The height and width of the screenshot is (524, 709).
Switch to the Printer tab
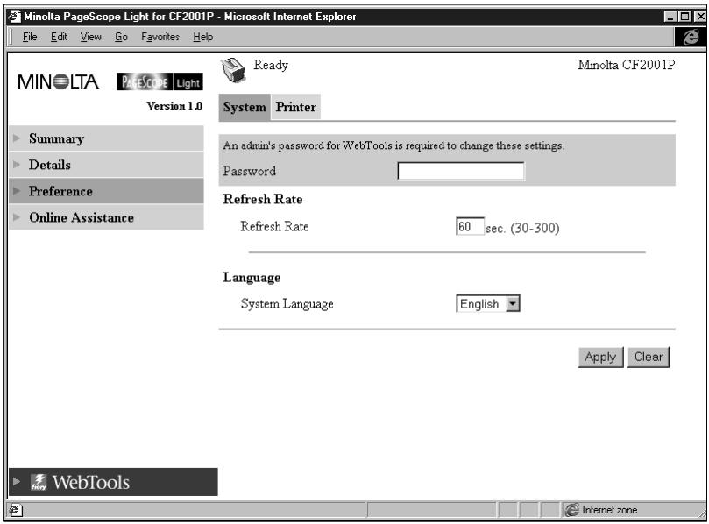tap(296, 107)
